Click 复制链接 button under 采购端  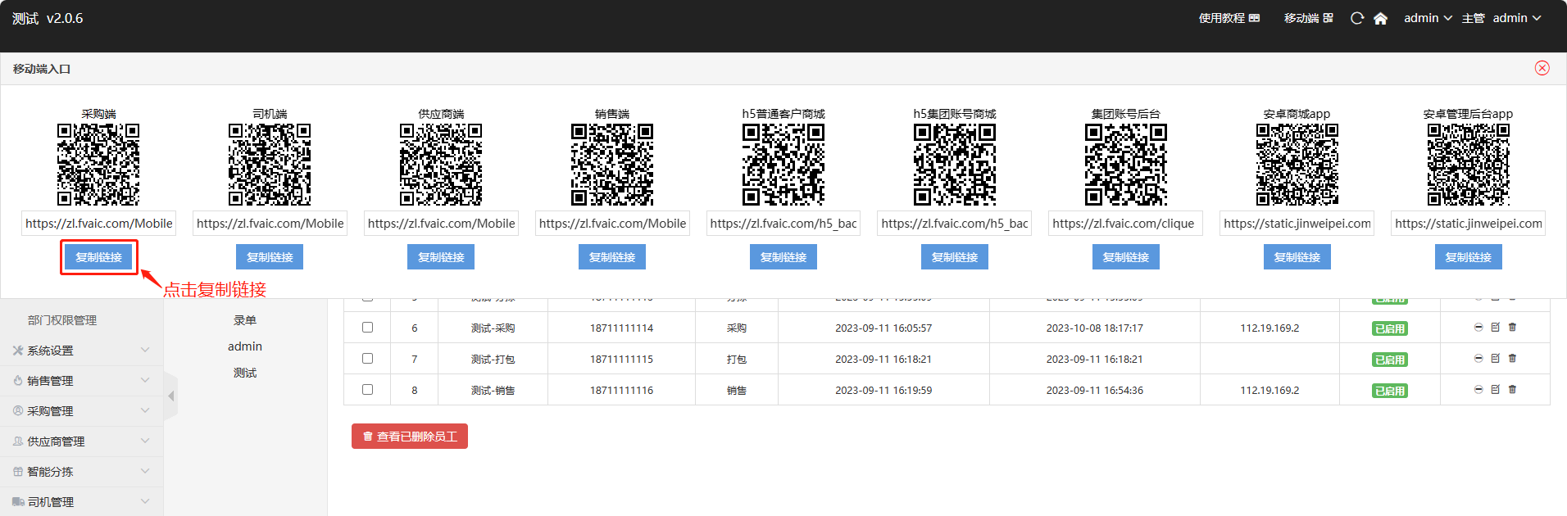click(98, 257)
